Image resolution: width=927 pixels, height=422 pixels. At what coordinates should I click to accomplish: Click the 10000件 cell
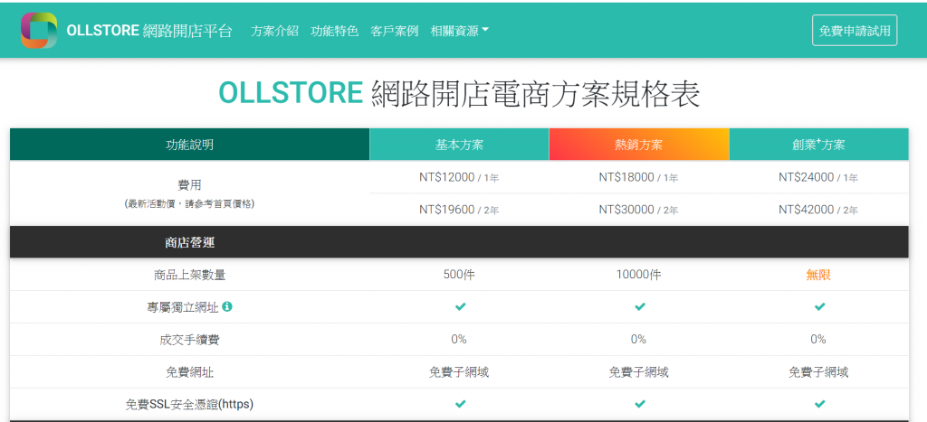tap(639, 275)
